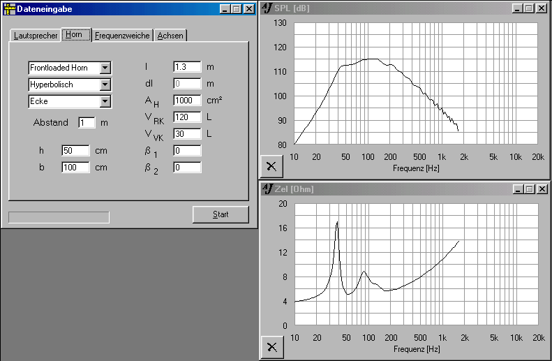Maximize the Zel [Ohm] window
The height and width of the screenshot is (361, 552).
click(x=530, y=189)
